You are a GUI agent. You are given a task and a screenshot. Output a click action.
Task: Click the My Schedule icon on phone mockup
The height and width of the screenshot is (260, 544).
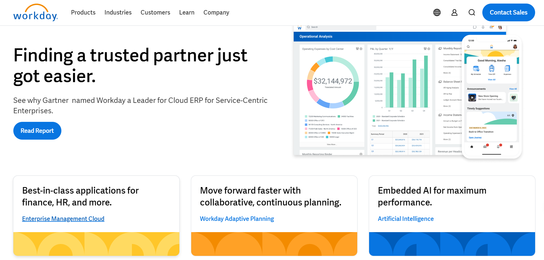click(x=476, y=68)
